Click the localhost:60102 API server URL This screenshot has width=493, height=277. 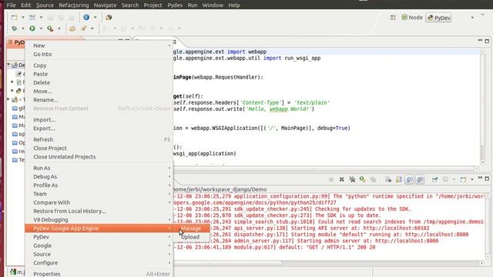(396, 228)
